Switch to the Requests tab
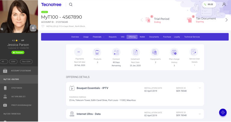The image size is (231, 122). 112,37
